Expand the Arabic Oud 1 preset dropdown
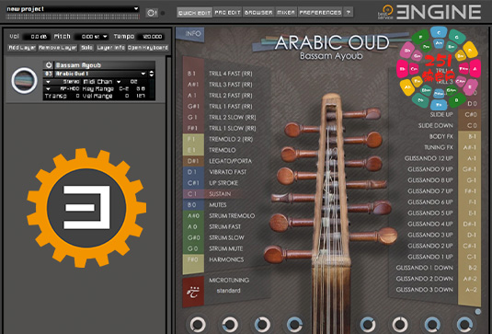 tap(143, 74)
